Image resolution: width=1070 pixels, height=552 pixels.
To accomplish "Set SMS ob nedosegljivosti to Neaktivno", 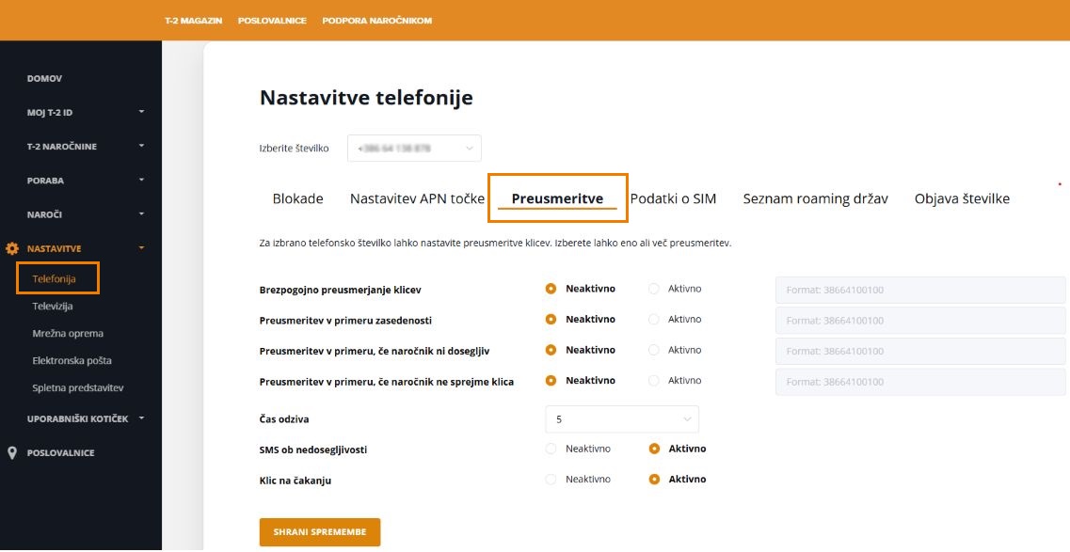I will tap(551, 449).
